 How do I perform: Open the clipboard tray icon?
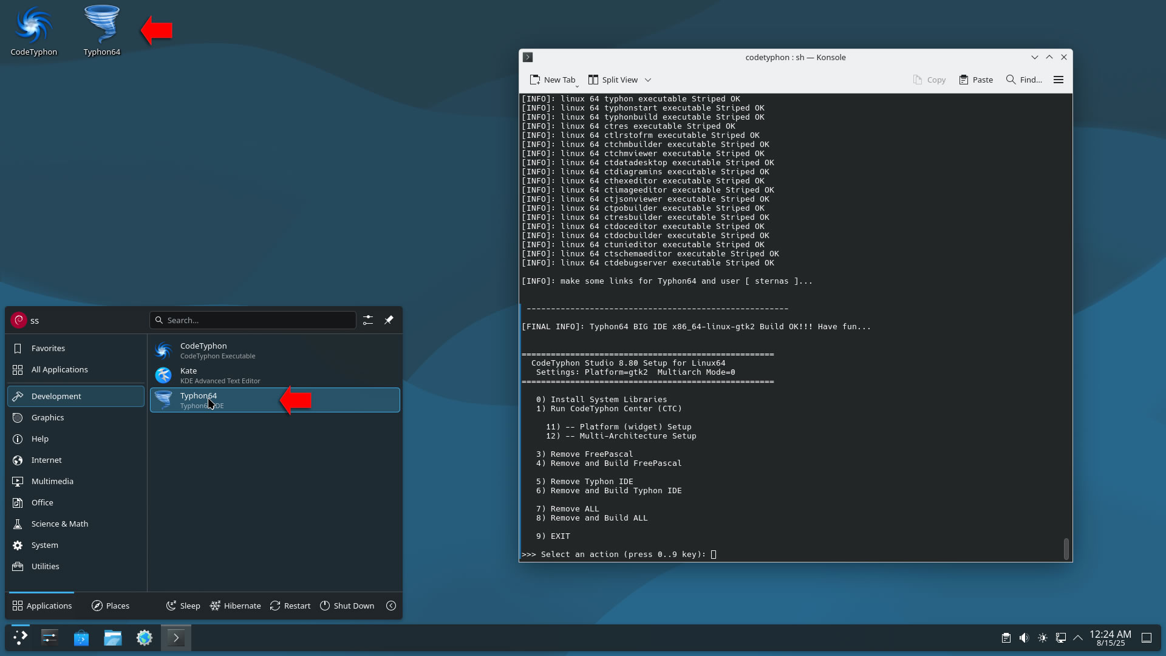[1006, 638]
